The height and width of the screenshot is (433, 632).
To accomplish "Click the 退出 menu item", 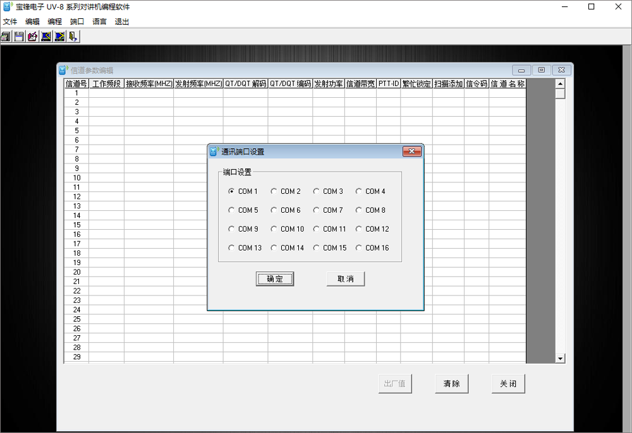I will point(122,21).
